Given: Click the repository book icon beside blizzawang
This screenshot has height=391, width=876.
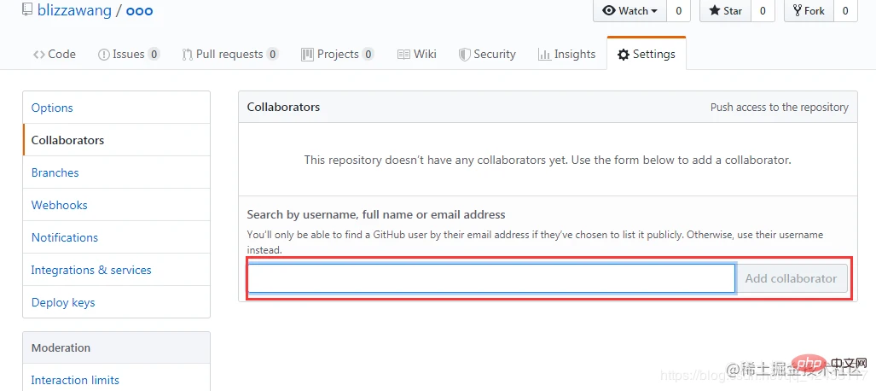Looking at the screenshot, I should 27,11.
